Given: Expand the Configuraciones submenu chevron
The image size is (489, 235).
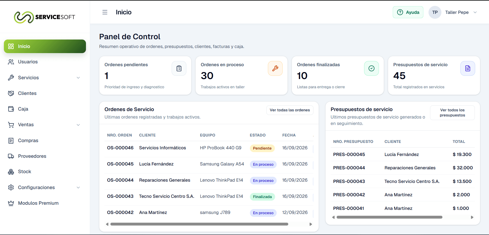Looking at the screenshot, I should tap(78, 188).
